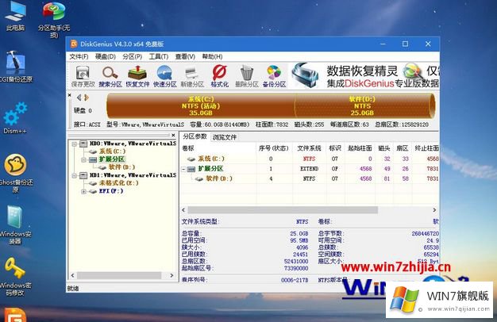Screen dimensions: 497x322
Task: Click New Partition (新建分区) icon
Action: 192,76
